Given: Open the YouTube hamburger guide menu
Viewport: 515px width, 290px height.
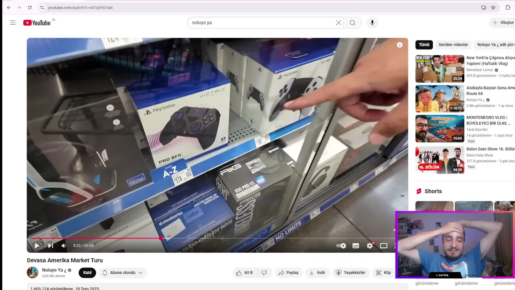Looking at the screenshot, I should (x=13, y=23).
